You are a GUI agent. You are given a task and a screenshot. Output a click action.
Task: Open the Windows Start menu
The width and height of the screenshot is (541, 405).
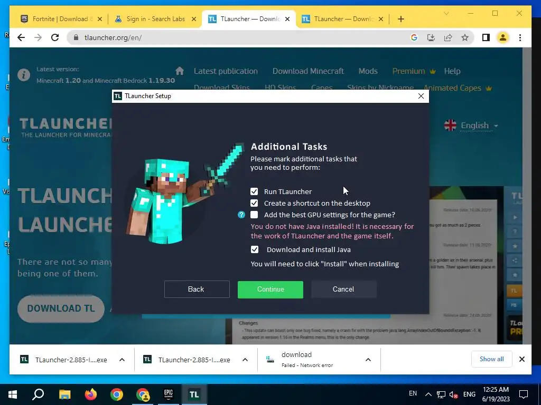coord(13,394)
